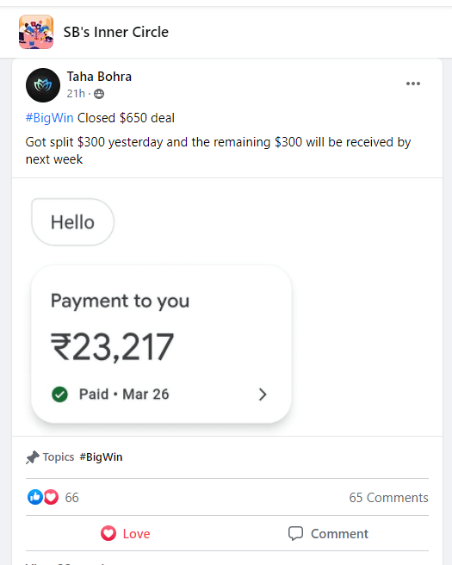Screen dimensions: 452x565
Task: Click the green paid checkmark icon
Action: click(x=59, y=394)
